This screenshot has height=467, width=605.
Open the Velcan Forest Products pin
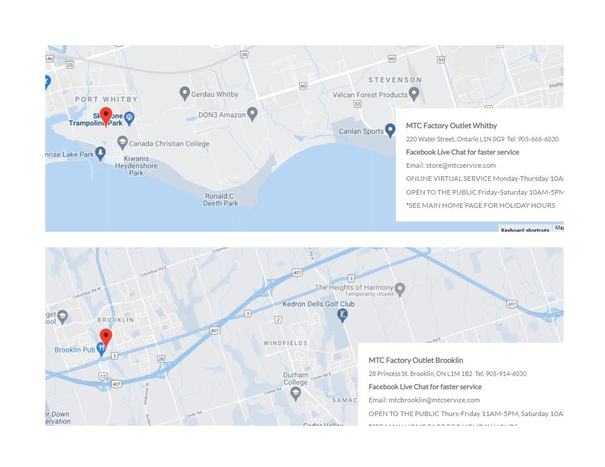414,94
